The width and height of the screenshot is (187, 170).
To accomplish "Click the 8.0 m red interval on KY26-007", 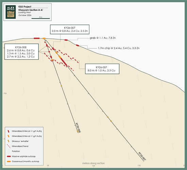I will point(64,62).
